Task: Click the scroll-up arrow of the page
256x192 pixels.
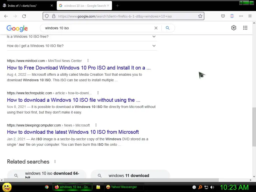Action: pos(254,23)
